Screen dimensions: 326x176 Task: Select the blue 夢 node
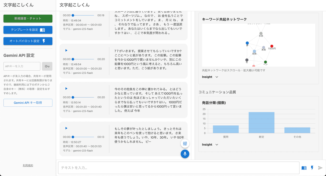tap(247, 43)
